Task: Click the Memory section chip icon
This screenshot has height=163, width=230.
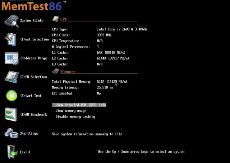Action: [x=56, y=71]
